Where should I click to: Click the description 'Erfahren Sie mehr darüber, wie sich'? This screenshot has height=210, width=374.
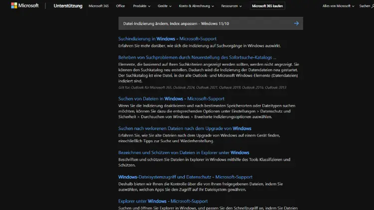tap(199, 46)
